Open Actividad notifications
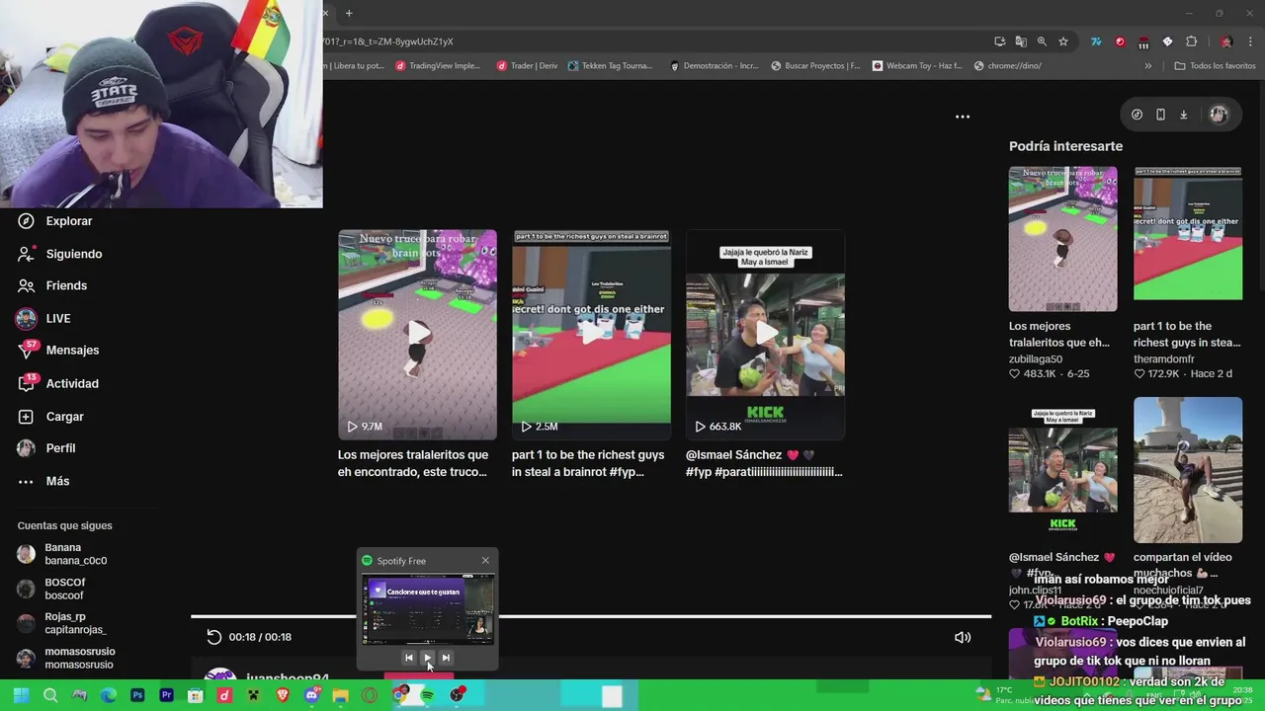The height and width of the screenshot is (711, 1265). (x=58, y=383)
